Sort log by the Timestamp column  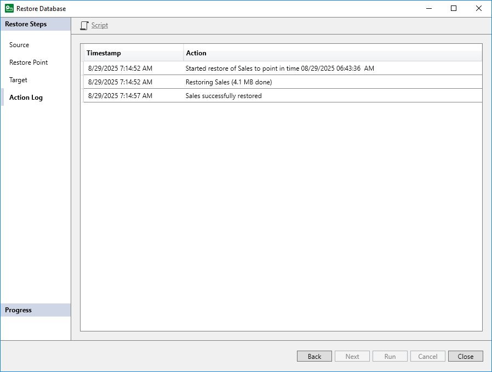coord(103,53)
